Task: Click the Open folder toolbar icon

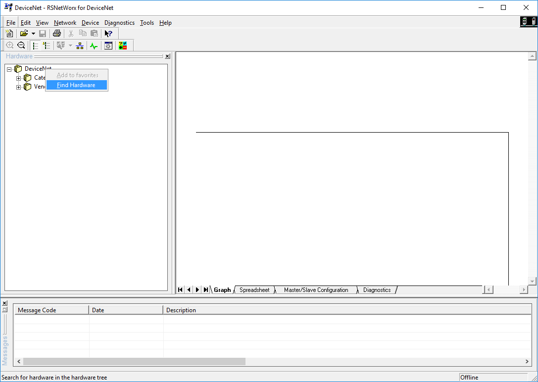Action: 24,33
